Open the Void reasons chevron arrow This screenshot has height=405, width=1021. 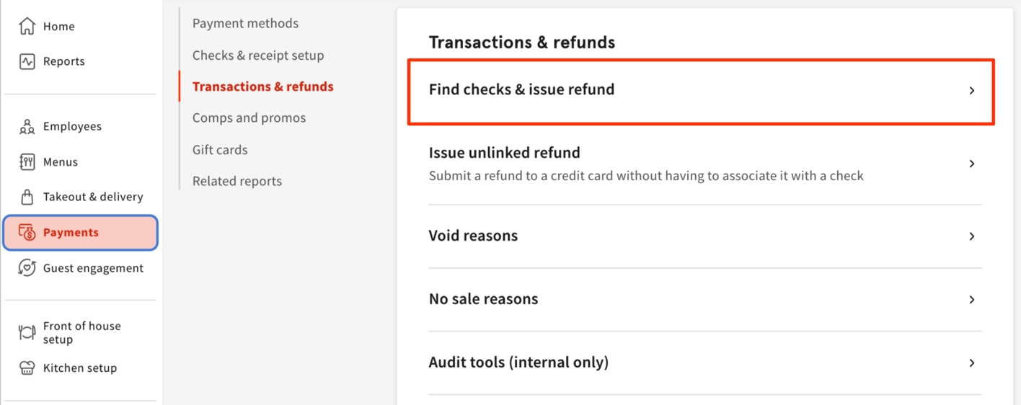(x=972, y=236)
